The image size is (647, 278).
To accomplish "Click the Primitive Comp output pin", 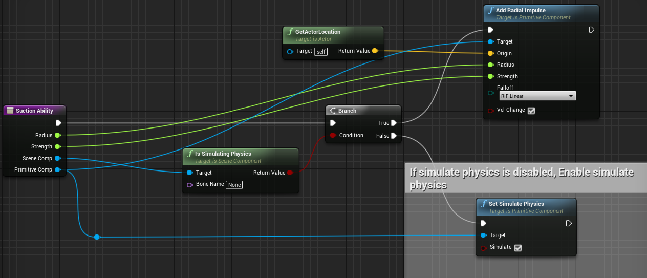I will [x=57, y=169].
